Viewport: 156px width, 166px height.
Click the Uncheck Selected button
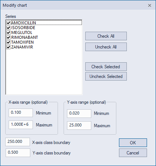click(x=106, y=76)
